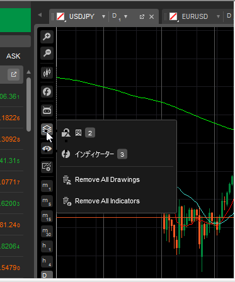
Task: Click the zoom out magnifier icon
Action: click(x=47, y=53)
